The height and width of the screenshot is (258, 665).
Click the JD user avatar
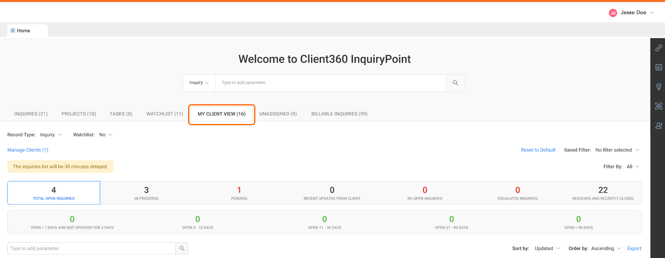tap(613, 13)
